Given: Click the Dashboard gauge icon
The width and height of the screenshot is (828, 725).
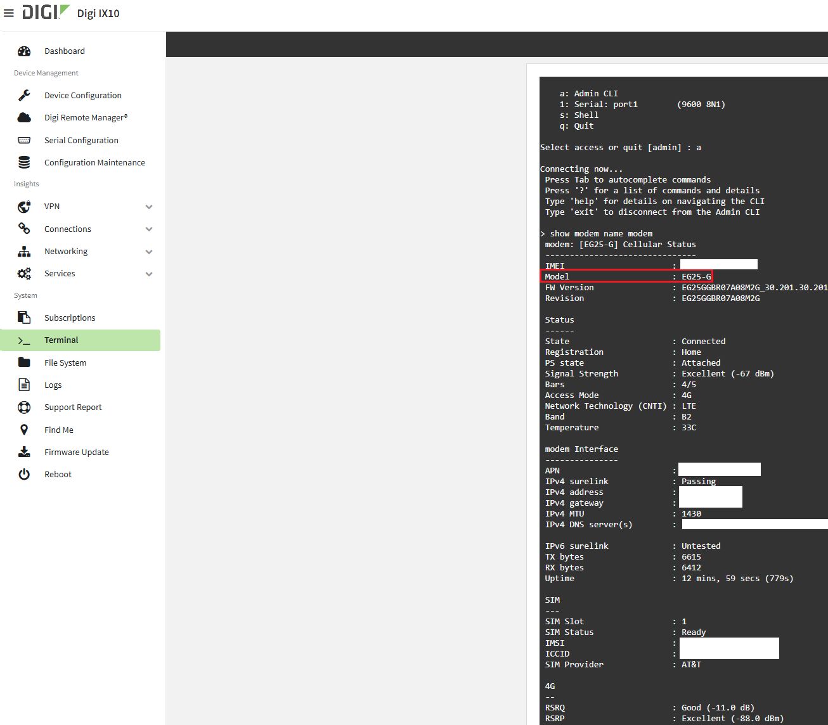Looking at the screenshot, I should point(24,51).
